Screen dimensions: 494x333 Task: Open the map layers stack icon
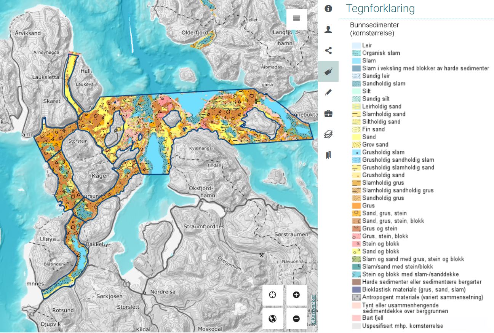click(328, 134)
